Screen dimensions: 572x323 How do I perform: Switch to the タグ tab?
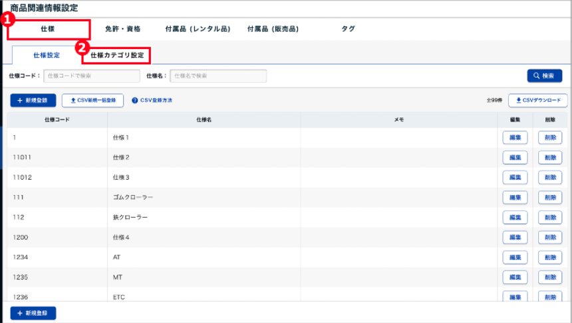coord(348,29)
